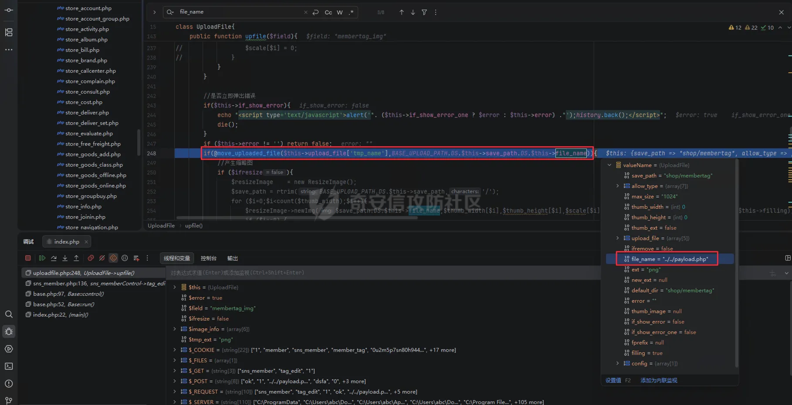Click the Step Over debug icon
792x405 pixels.
pos(54,258)
